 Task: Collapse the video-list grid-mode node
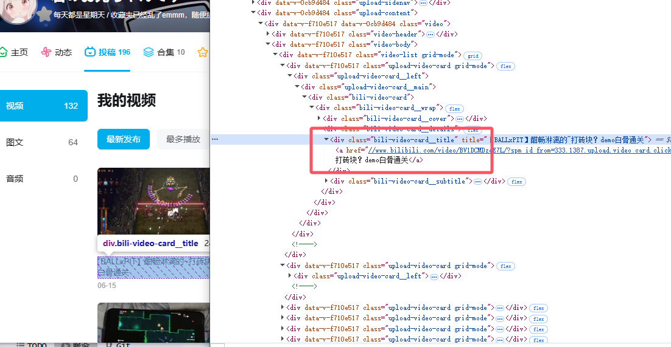coord(275,55)
